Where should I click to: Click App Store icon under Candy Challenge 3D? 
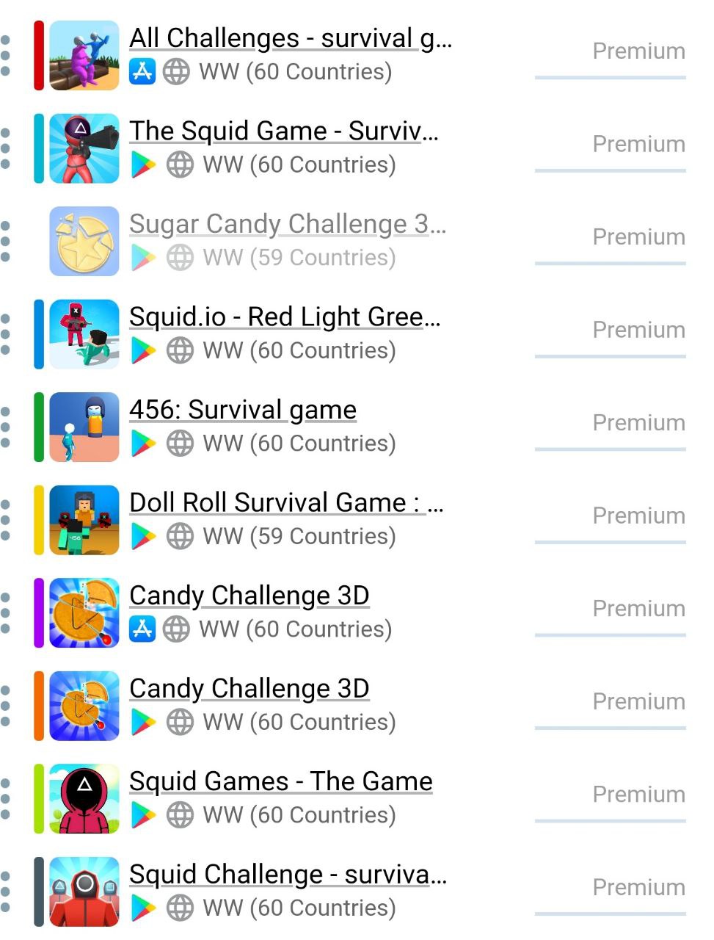[142, 629]
